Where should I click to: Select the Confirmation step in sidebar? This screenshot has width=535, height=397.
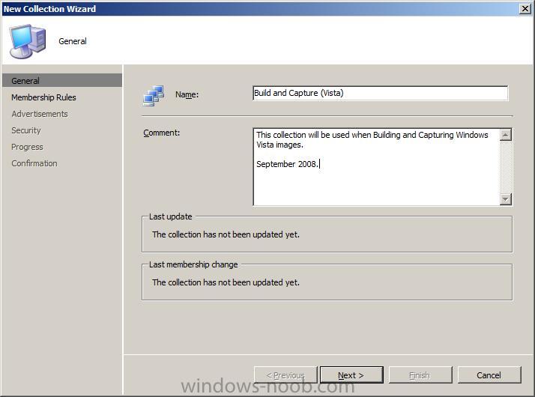[x=34, y=163]
